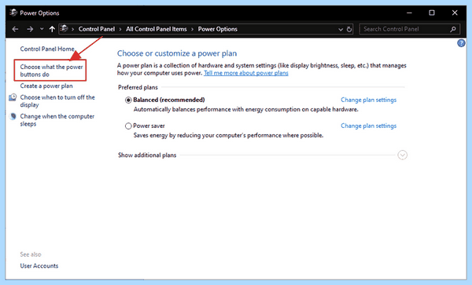Select Control Panel in the breadcrumb
Screen dimensions: 472x285
[97, 29]
